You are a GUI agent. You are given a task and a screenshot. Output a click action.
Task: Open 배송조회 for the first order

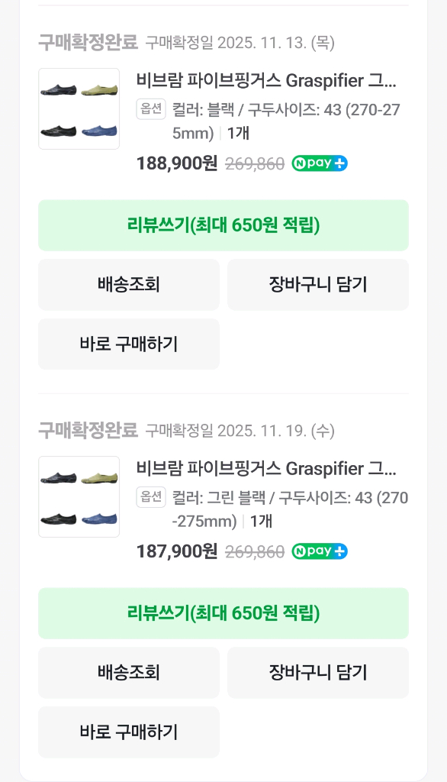coord(128,284)
